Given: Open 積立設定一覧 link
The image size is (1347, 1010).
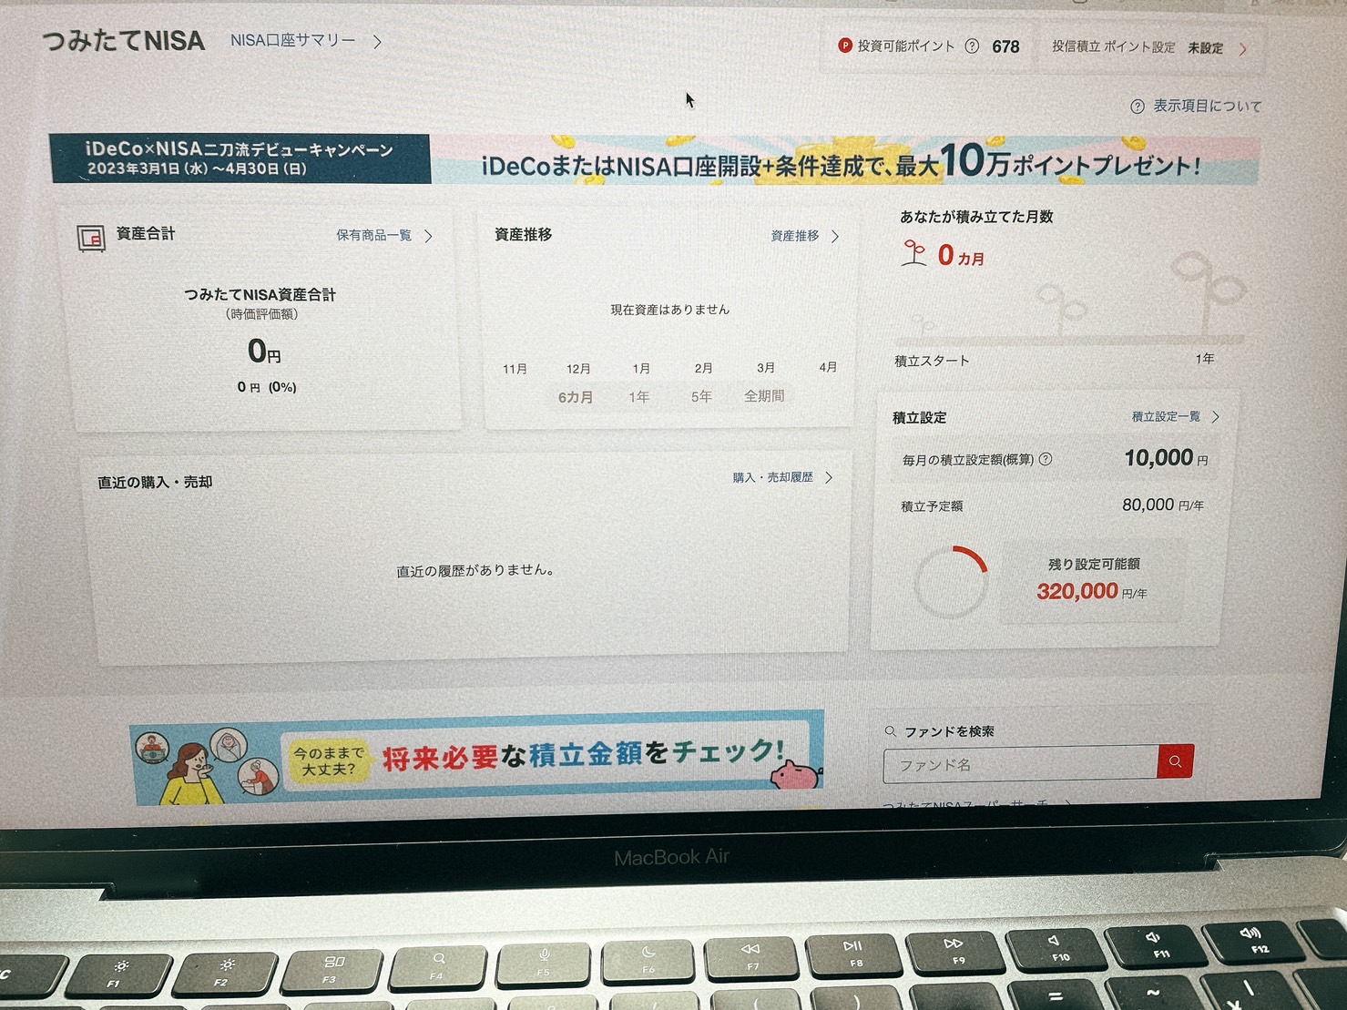Looking at the screenshot, I should click(1166, 416).
